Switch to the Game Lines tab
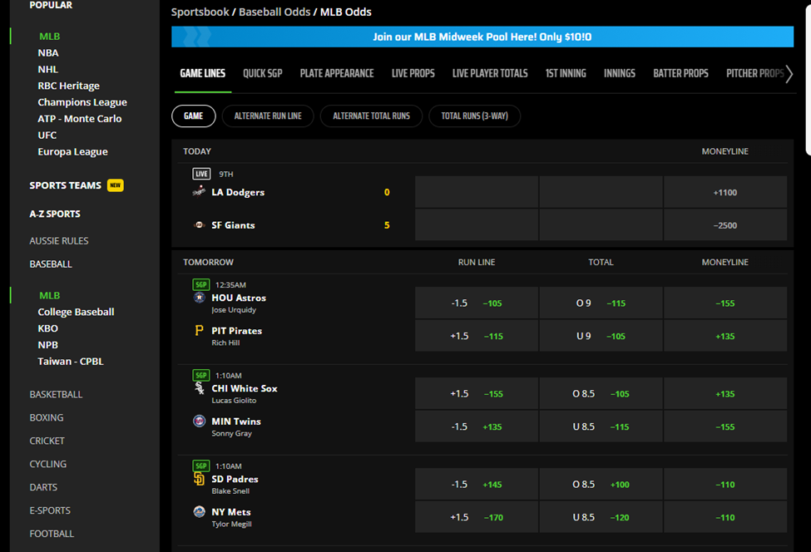 pyautogui.click(x=203, y=73)
